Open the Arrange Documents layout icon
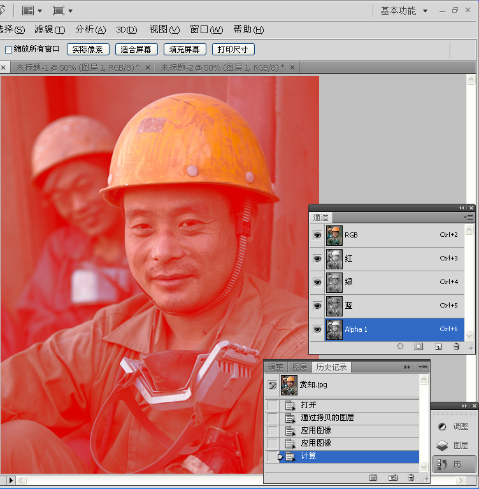Image resolution: width=479 pixels, height=489 pixels. [28, 11]
